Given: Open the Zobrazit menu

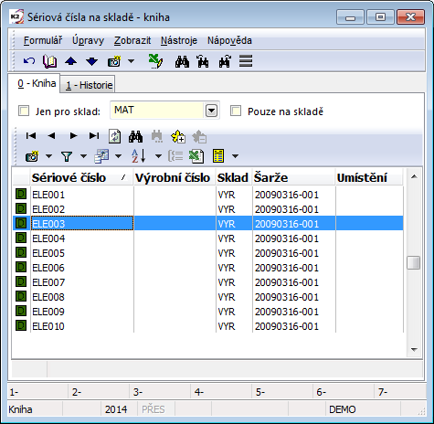Looking at the screenshot, I should [x=132, y=40].
